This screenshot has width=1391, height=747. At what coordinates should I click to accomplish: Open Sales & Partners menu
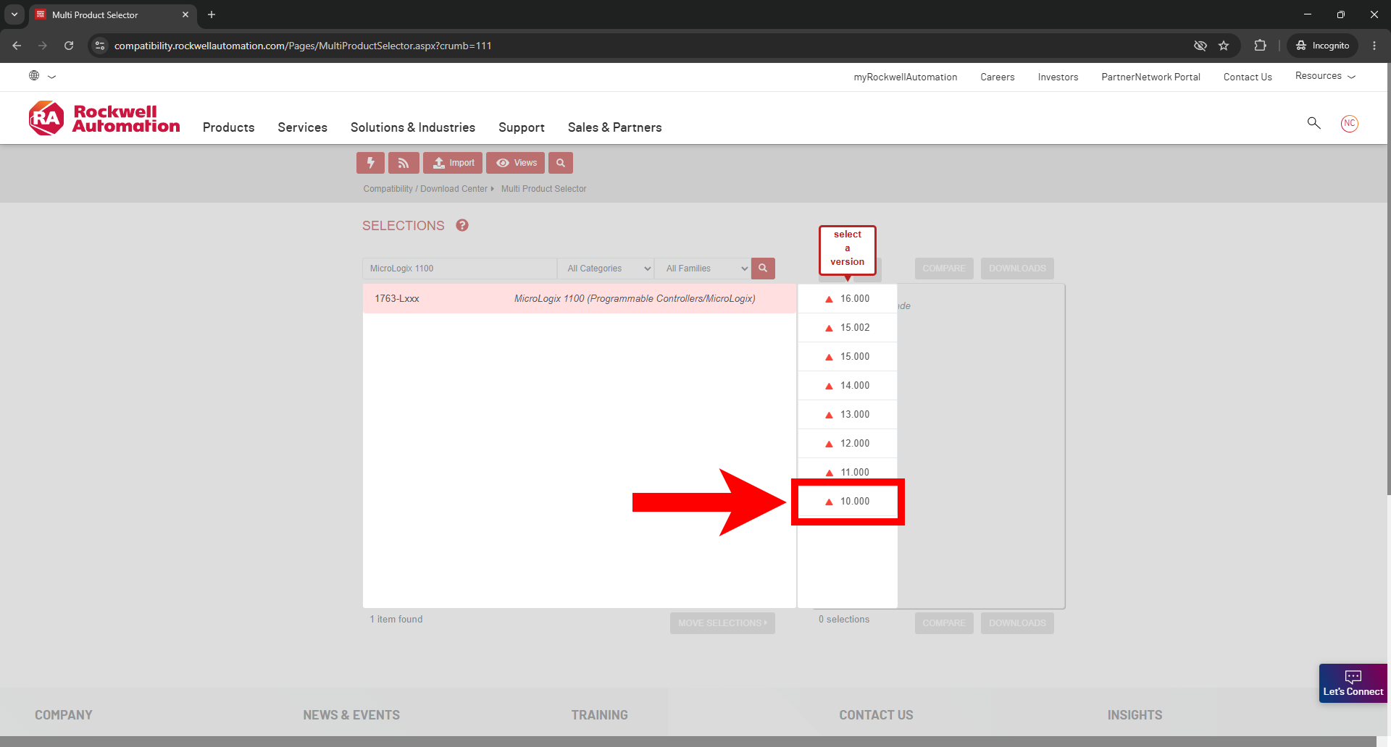(x=615, y=127)
